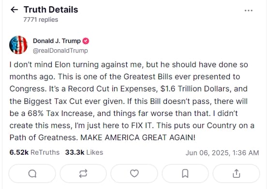This screenshot has width=269, height=189.
Task: View the 33.3k Likes list
Action: 84,152
